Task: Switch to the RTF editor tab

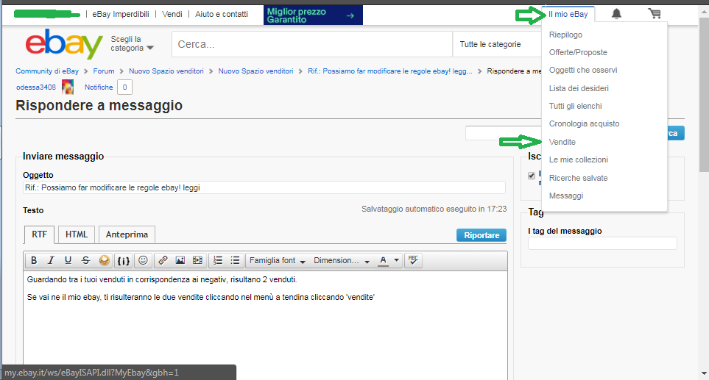Action: 39,234
